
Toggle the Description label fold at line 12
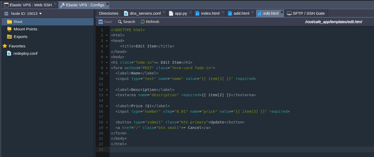[x=107, y=90]
